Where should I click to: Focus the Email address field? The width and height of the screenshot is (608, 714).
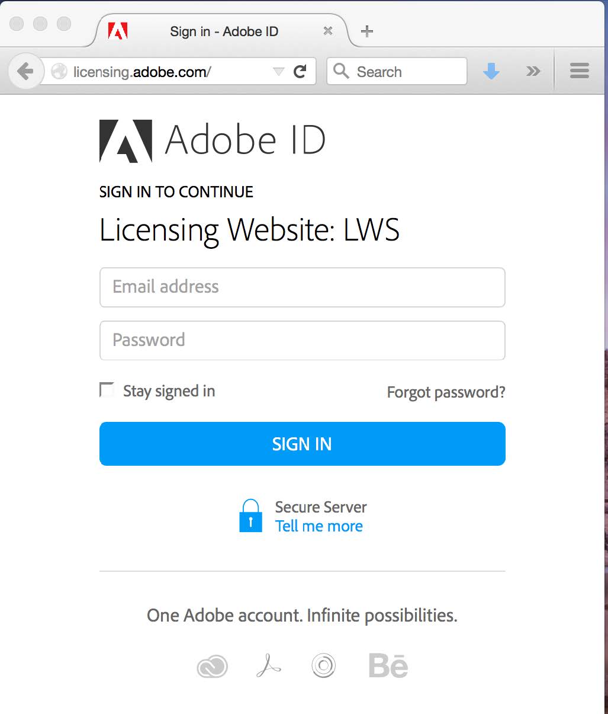coord(303,287)
